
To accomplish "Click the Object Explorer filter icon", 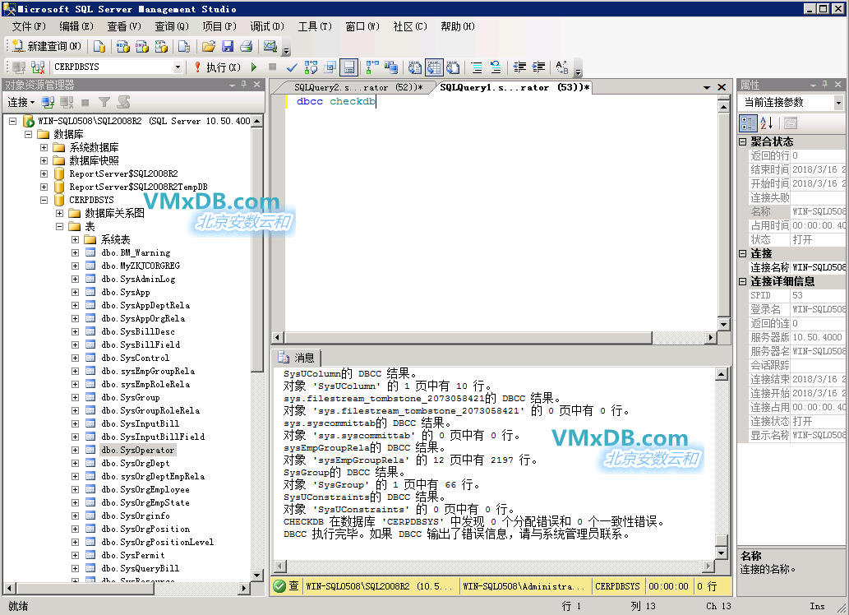I will click(x=104, y=103).
